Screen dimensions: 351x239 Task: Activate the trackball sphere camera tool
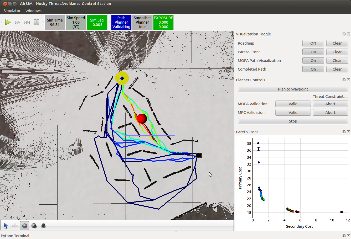(24, 226)
